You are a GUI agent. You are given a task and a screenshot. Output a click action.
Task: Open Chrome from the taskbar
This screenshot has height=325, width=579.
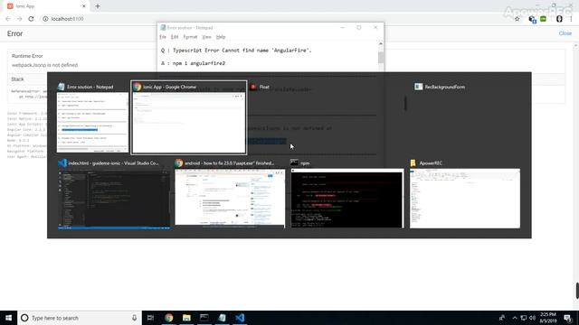click(169, 318)
